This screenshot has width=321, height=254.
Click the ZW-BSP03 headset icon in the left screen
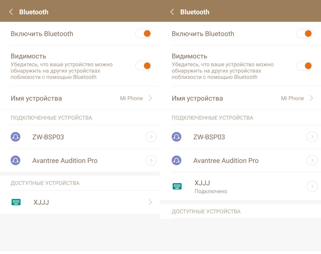[x=15, y=137]
